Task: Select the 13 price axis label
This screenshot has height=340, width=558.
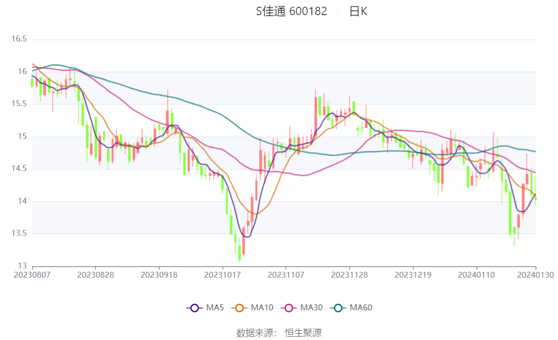Action: (22, 266)
